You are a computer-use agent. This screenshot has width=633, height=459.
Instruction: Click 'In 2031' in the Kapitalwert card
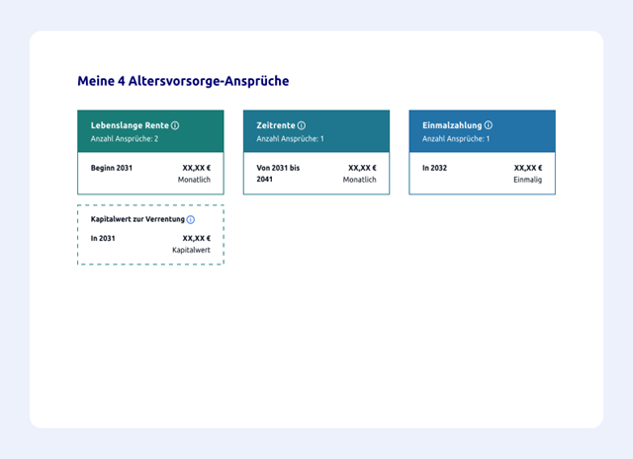pos(103,238)
